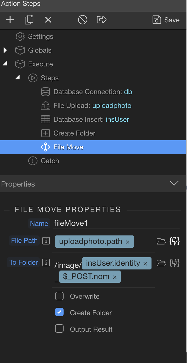This screenshot has height=363, width=187.
Task: Click the duplicate step icon
Action: point(29,20)
